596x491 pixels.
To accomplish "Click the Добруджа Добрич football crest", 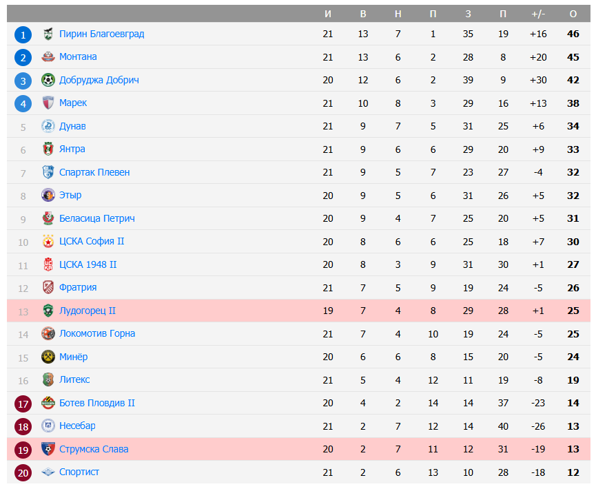I will 48,80.
